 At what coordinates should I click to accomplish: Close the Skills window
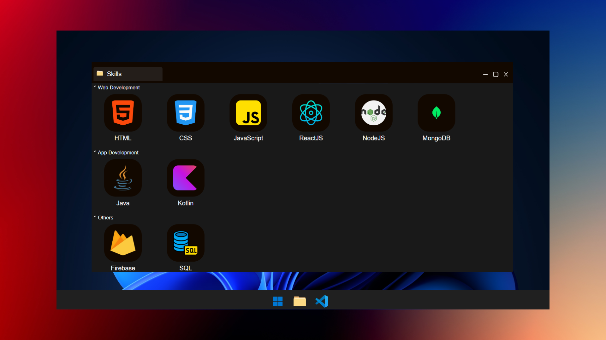coord(506,74)
